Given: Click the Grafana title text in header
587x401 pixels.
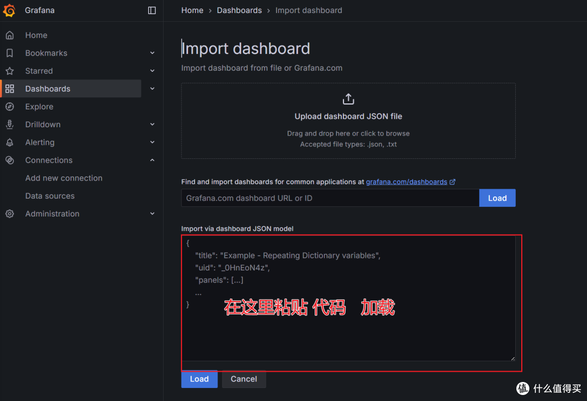Looking at the screenshot, I should pyautogui.click(x=40, y=10).
